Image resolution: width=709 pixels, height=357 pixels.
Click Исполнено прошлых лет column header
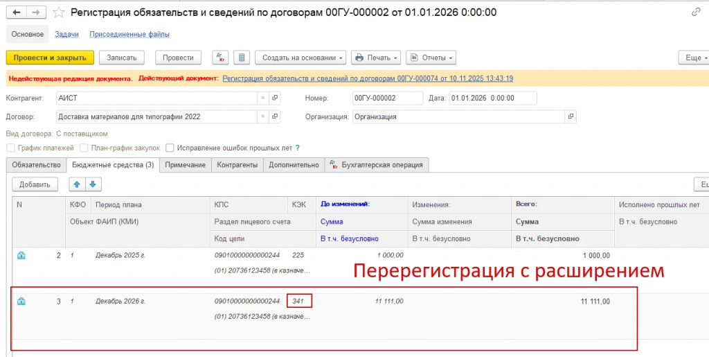[x=661, y=205]
